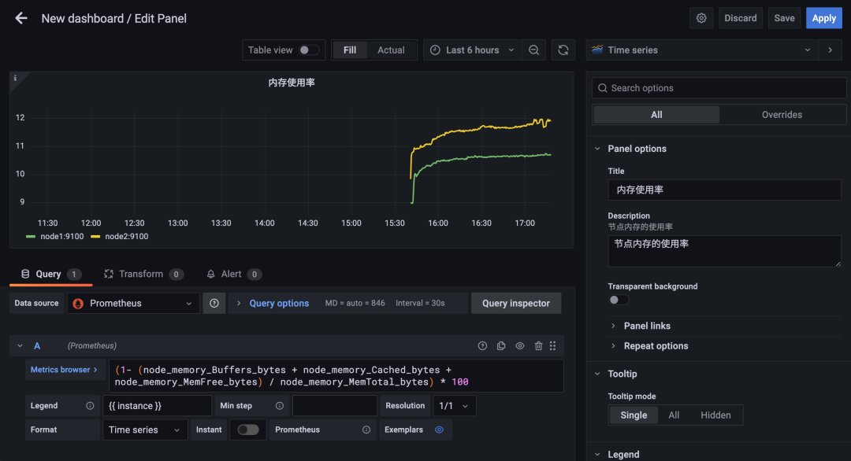Click the back arrow to leave Edit Panel
The width and height of the screenshot is (851, 461).
[x=21, y=18]
